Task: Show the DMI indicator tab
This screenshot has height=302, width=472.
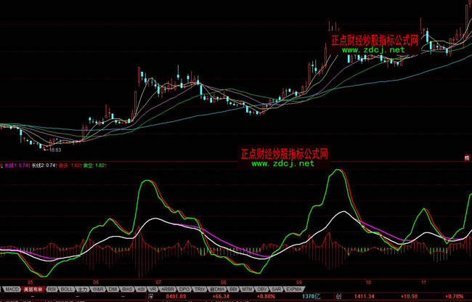Action: pyautogui.click(x=113, y=288)
